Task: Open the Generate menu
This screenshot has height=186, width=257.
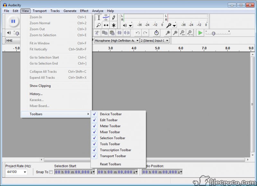Action: point(70,11)
